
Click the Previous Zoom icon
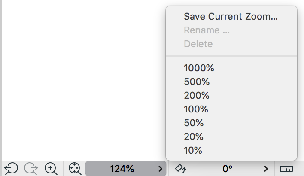[x=11, y=168]
